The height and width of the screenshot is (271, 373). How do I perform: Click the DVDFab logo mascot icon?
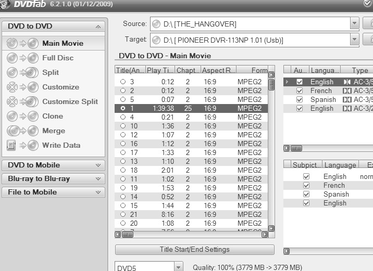tap(5, 4)
